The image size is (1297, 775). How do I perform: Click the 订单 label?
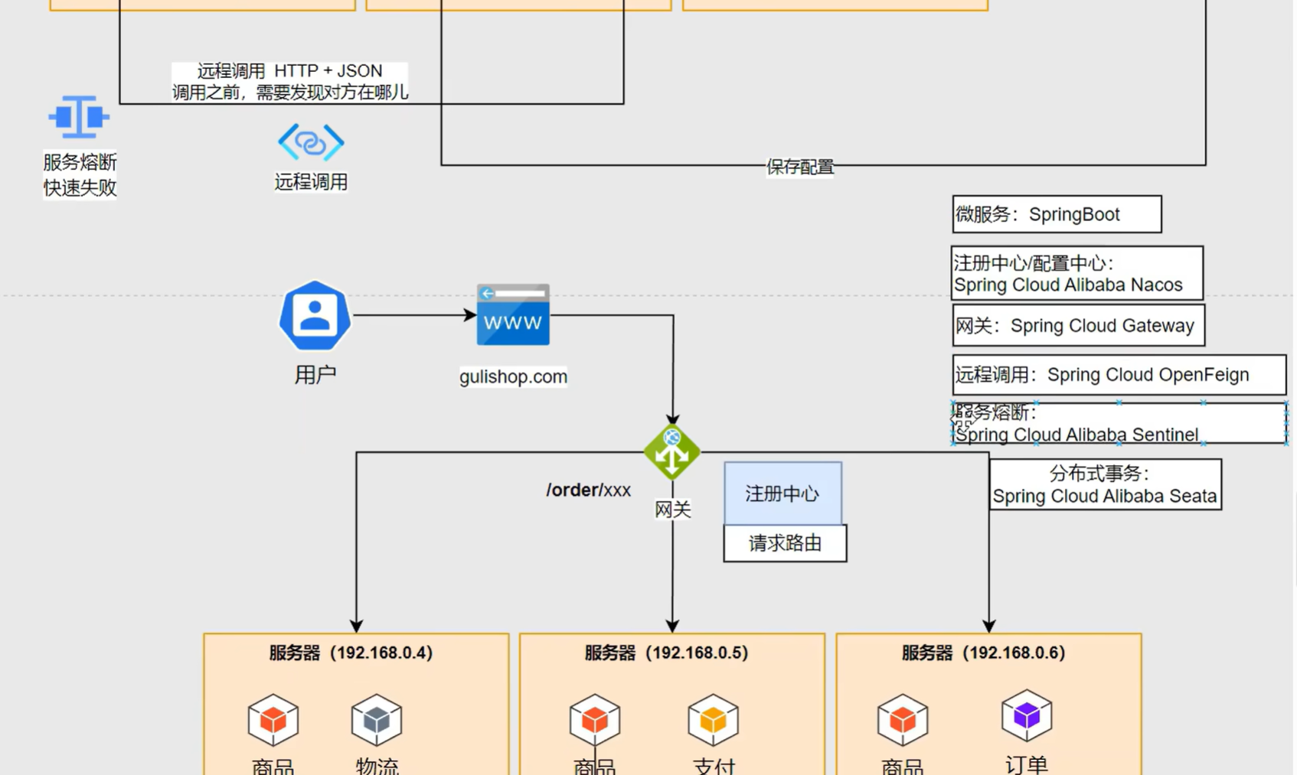[1027, 764]
